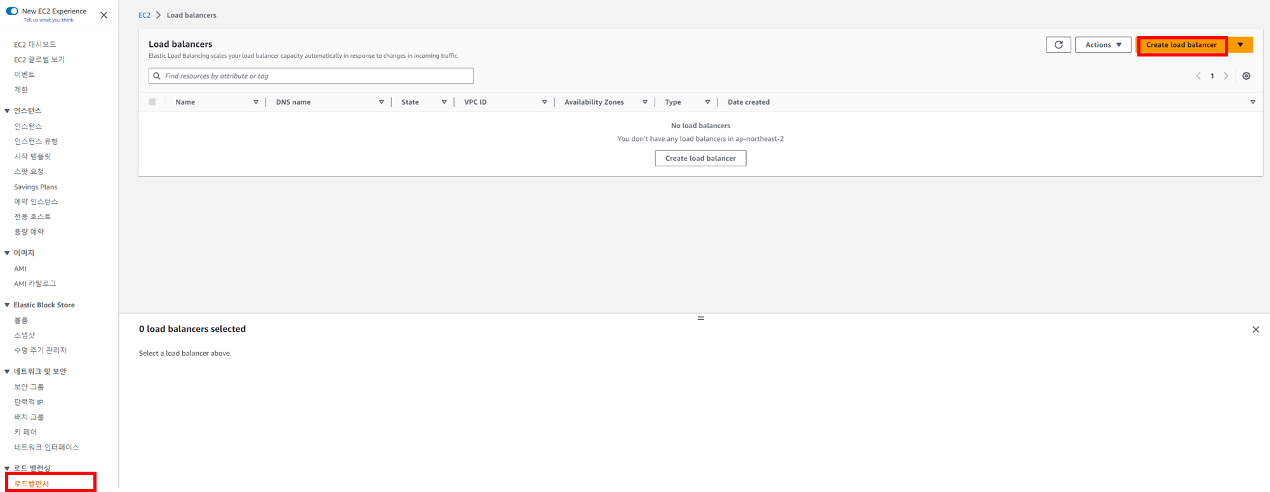This screenshot has width=1270, height=492.
Task: Sort by Name column arrow
Action: pos(256,102)
